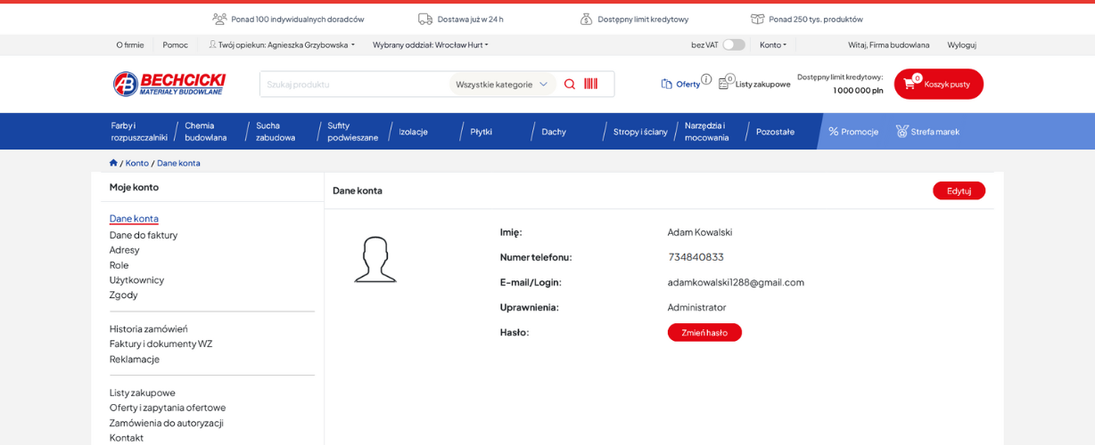Click in the Szukaj produktu search field
This screenshot has height=445, width=1095.
coord(355,85)
